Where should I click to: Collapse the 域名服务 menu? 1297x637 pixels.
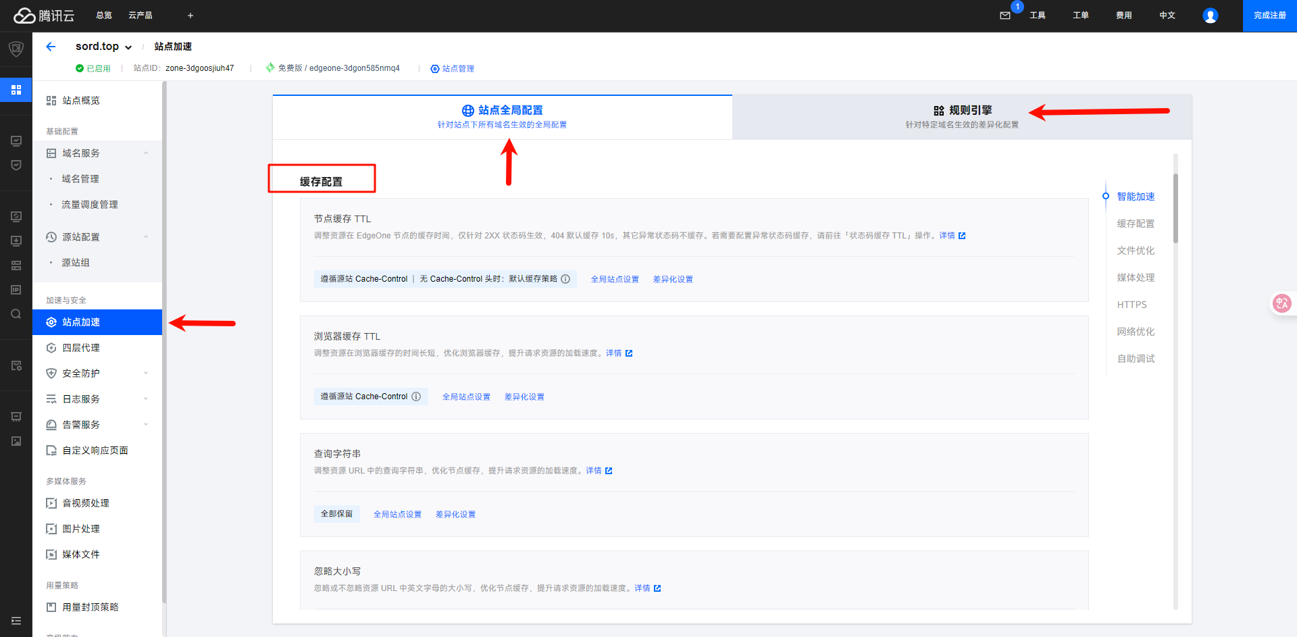coord(145,153)
